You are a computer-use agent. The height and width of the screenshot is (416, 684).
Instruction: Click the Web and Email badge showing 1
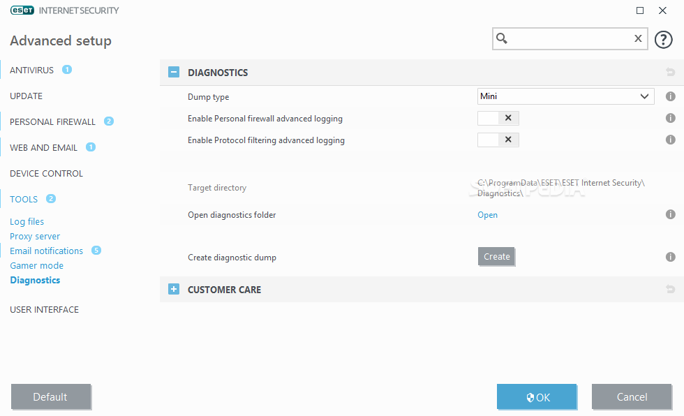click(x=90, y=147)
